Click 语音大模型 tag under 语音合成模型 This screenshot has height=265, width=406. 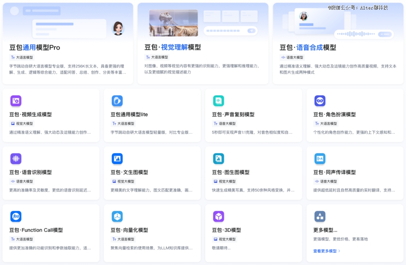[x=292, y=57]
